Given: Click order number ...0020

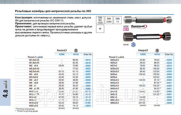Looking at the screenshot, I should 87,66.
